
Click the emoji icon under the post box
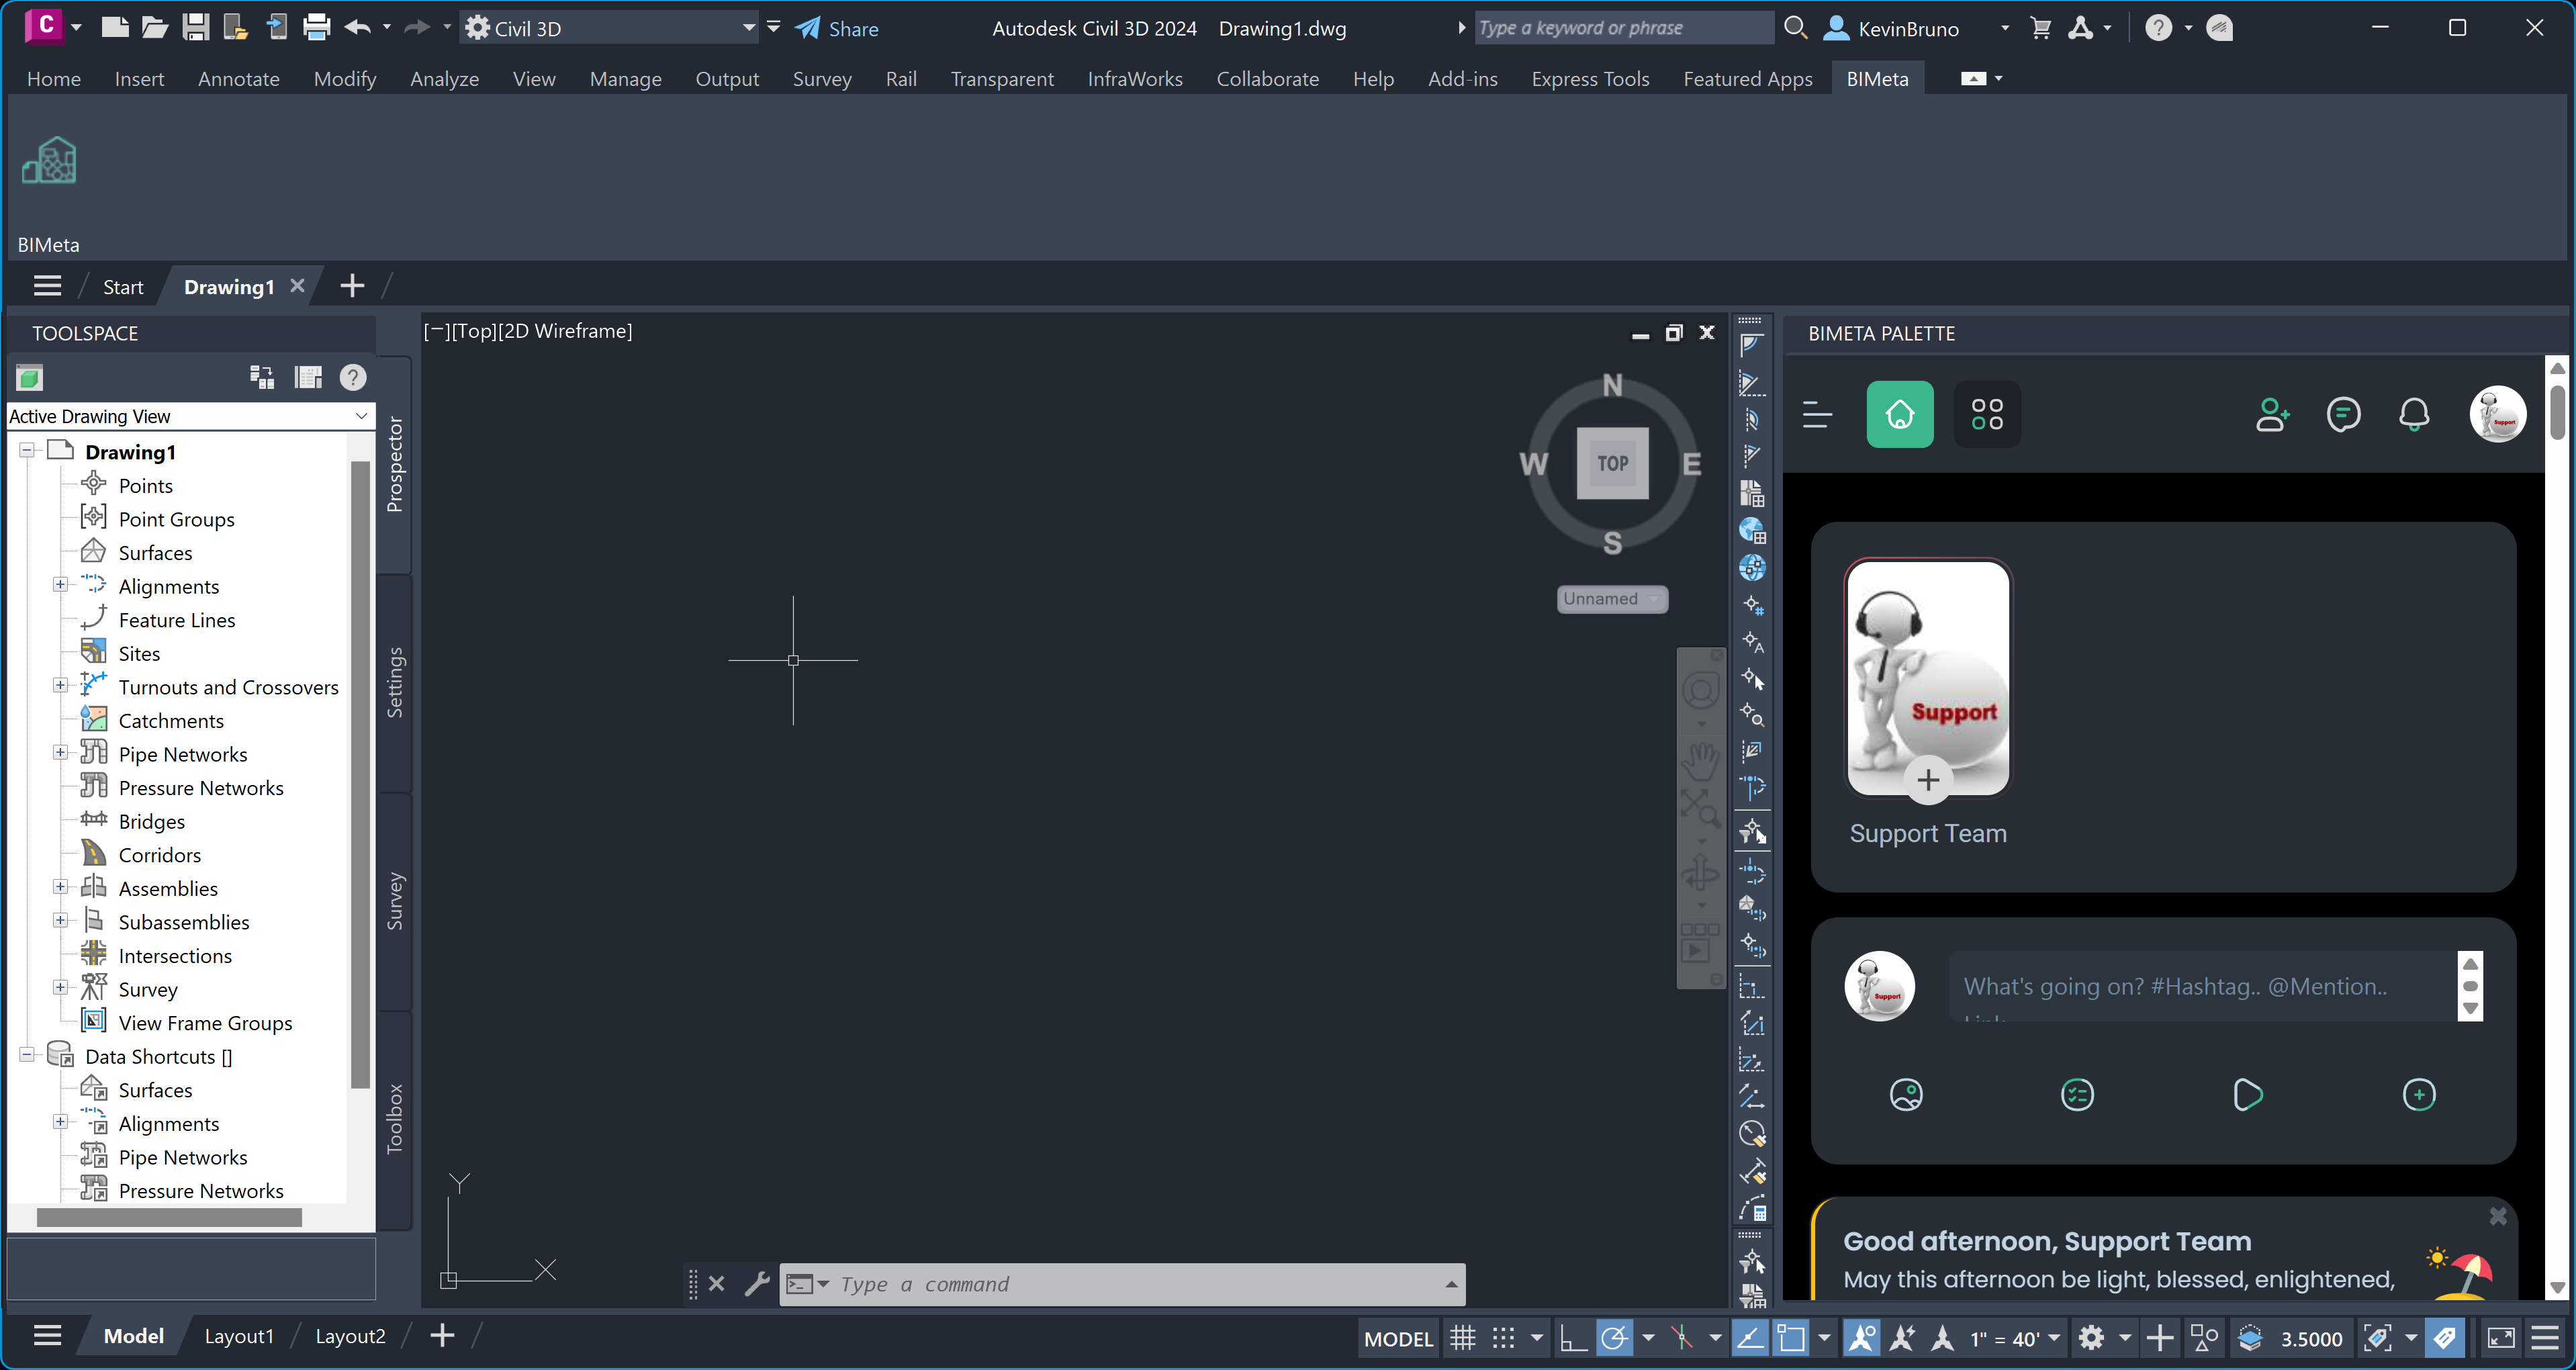pyautogui.click(x=1906, y=1095)
